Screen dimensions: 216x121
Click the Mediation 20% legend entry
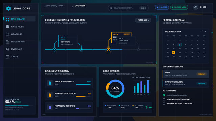[x=124, y=107]
